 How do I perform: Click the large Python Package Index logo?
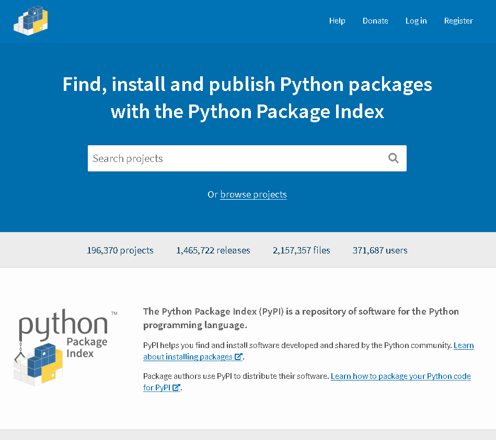(65, 347)
